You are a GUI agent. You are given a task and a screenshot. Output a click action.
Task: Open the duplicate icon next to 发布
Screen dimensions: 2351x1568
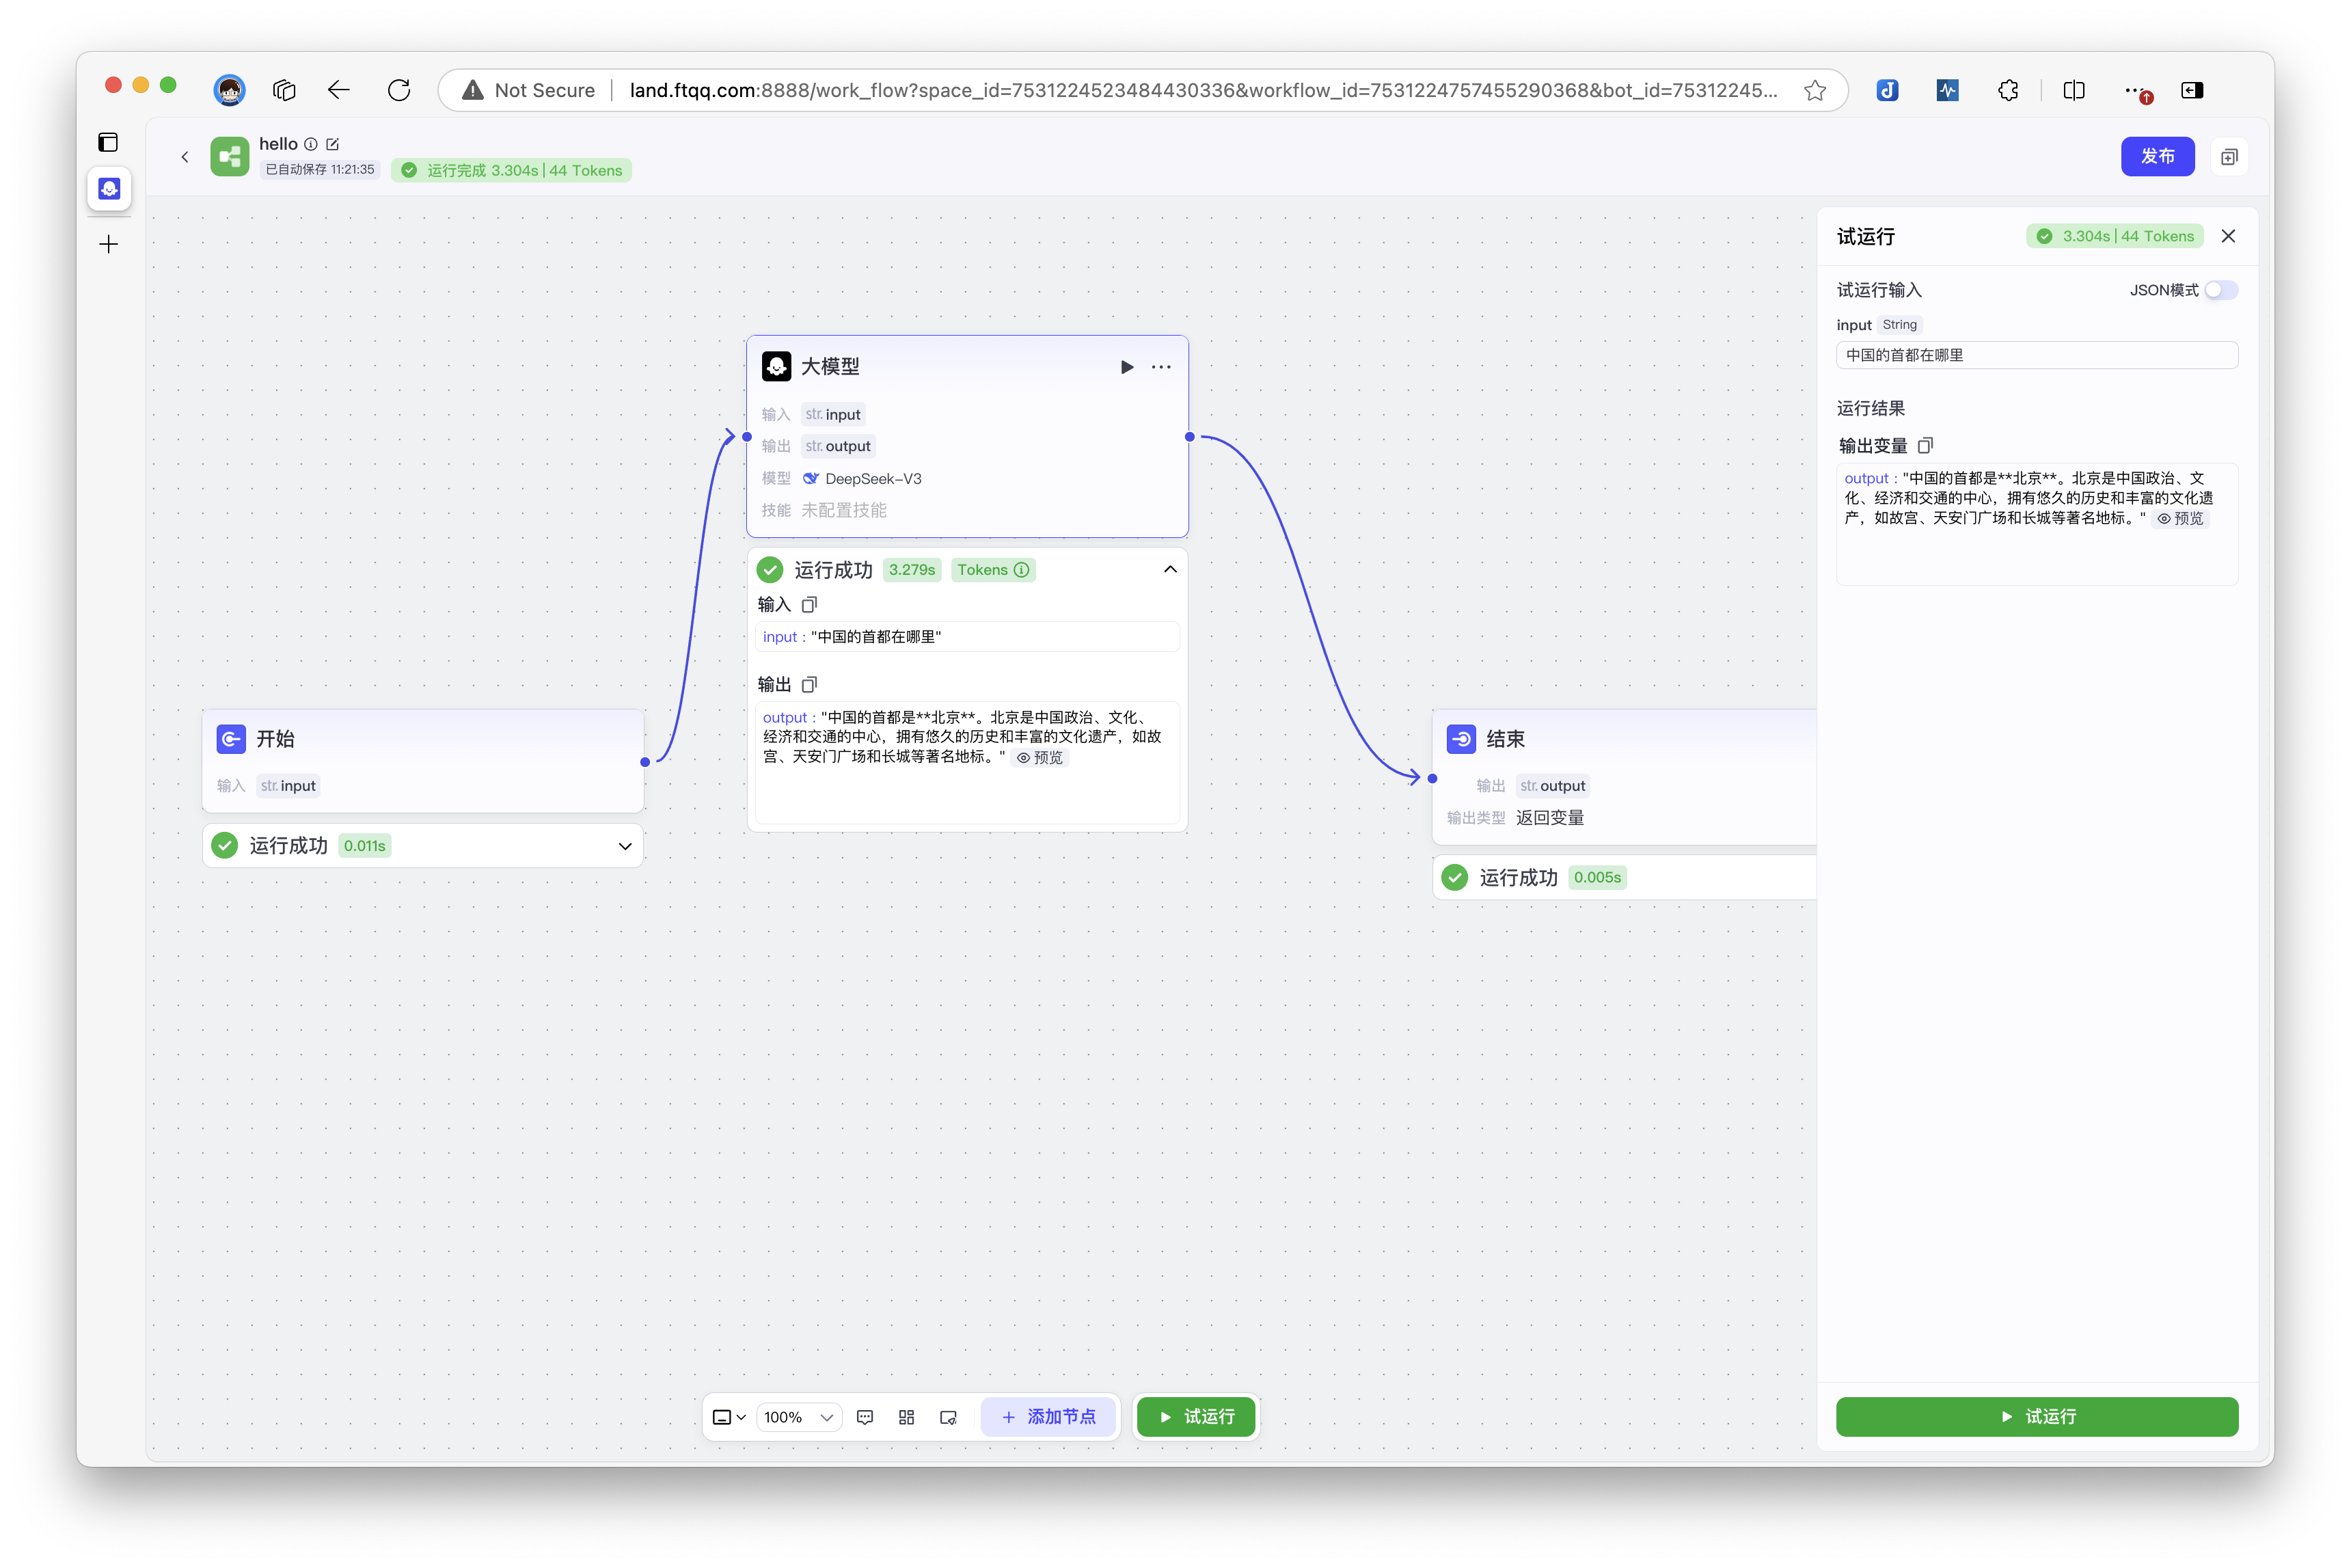coord(2229,157)
